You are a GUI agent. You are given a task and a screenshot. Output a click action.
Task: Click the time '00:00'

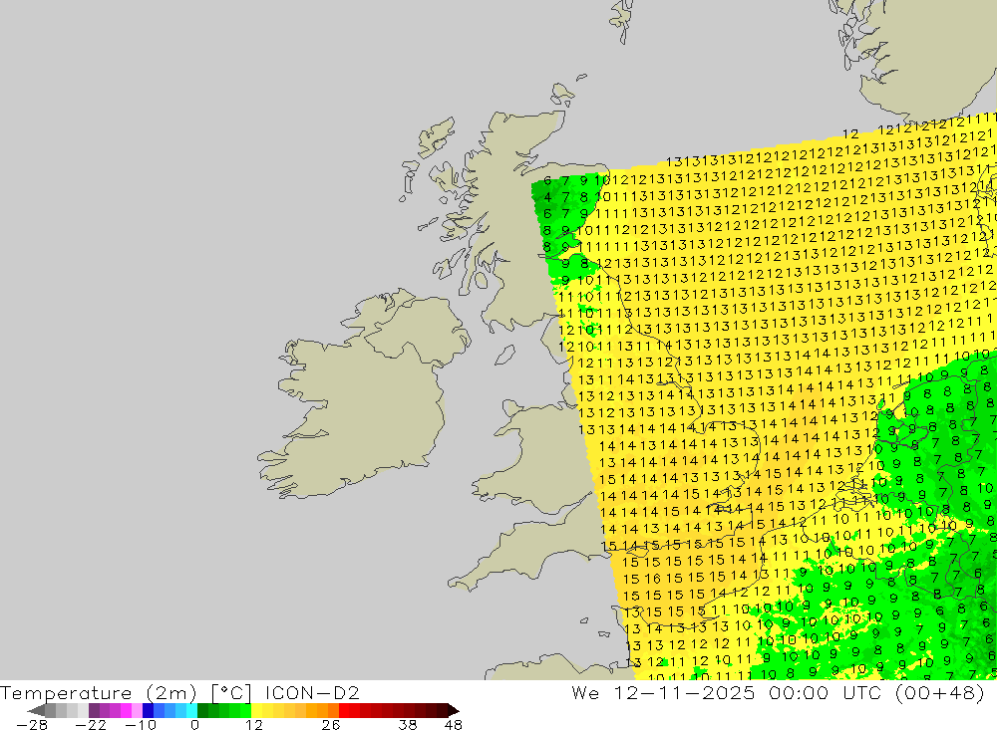point(799,692)
